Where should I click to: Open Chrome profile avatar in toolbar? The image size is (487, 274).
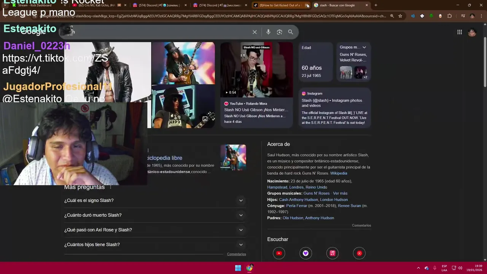click(x=472, y=16)
